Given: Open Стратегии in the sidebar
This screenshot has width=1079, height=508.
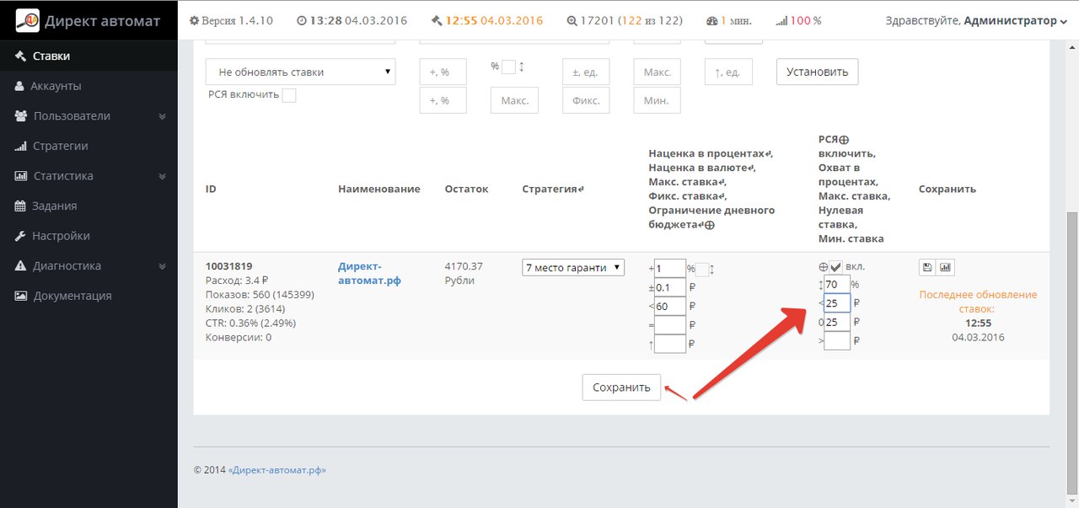Looking at the screenshot, I should pyautogui.click(x=60, y=146).
